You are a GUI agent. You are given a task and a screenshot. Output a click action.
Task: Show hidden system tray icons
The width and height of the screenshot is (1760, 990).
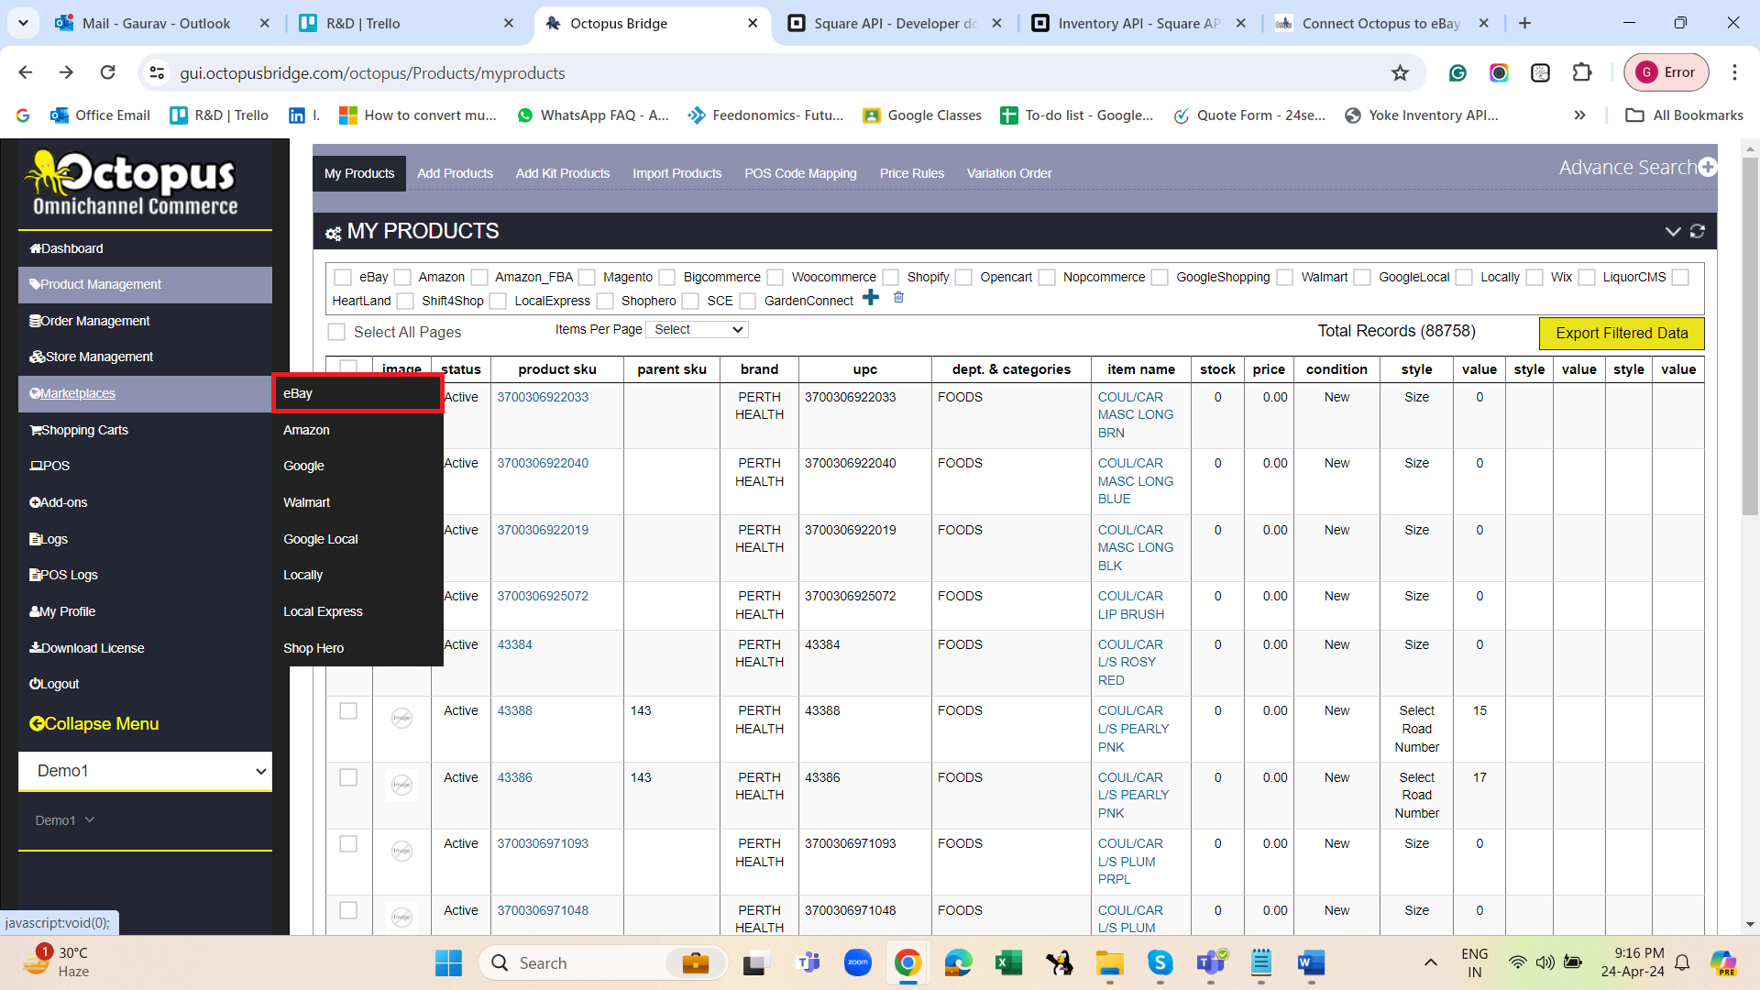click(1430, 962)
